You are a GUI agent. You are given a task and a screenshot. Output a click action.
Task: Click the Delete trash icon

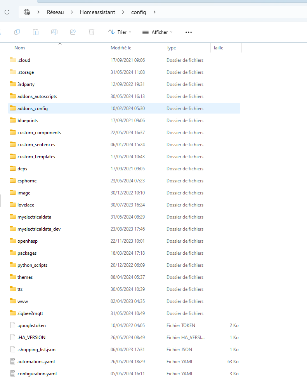coord(92,32)
